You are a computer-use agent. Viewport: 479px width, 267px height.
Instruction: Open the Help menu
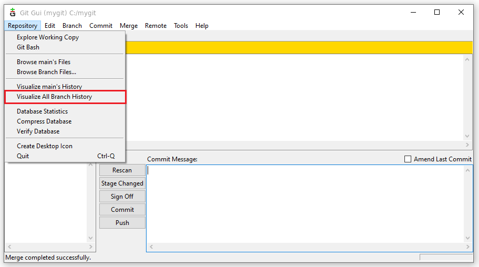[202, 26]
